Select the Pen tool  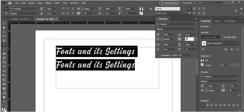tap(4, 54)
